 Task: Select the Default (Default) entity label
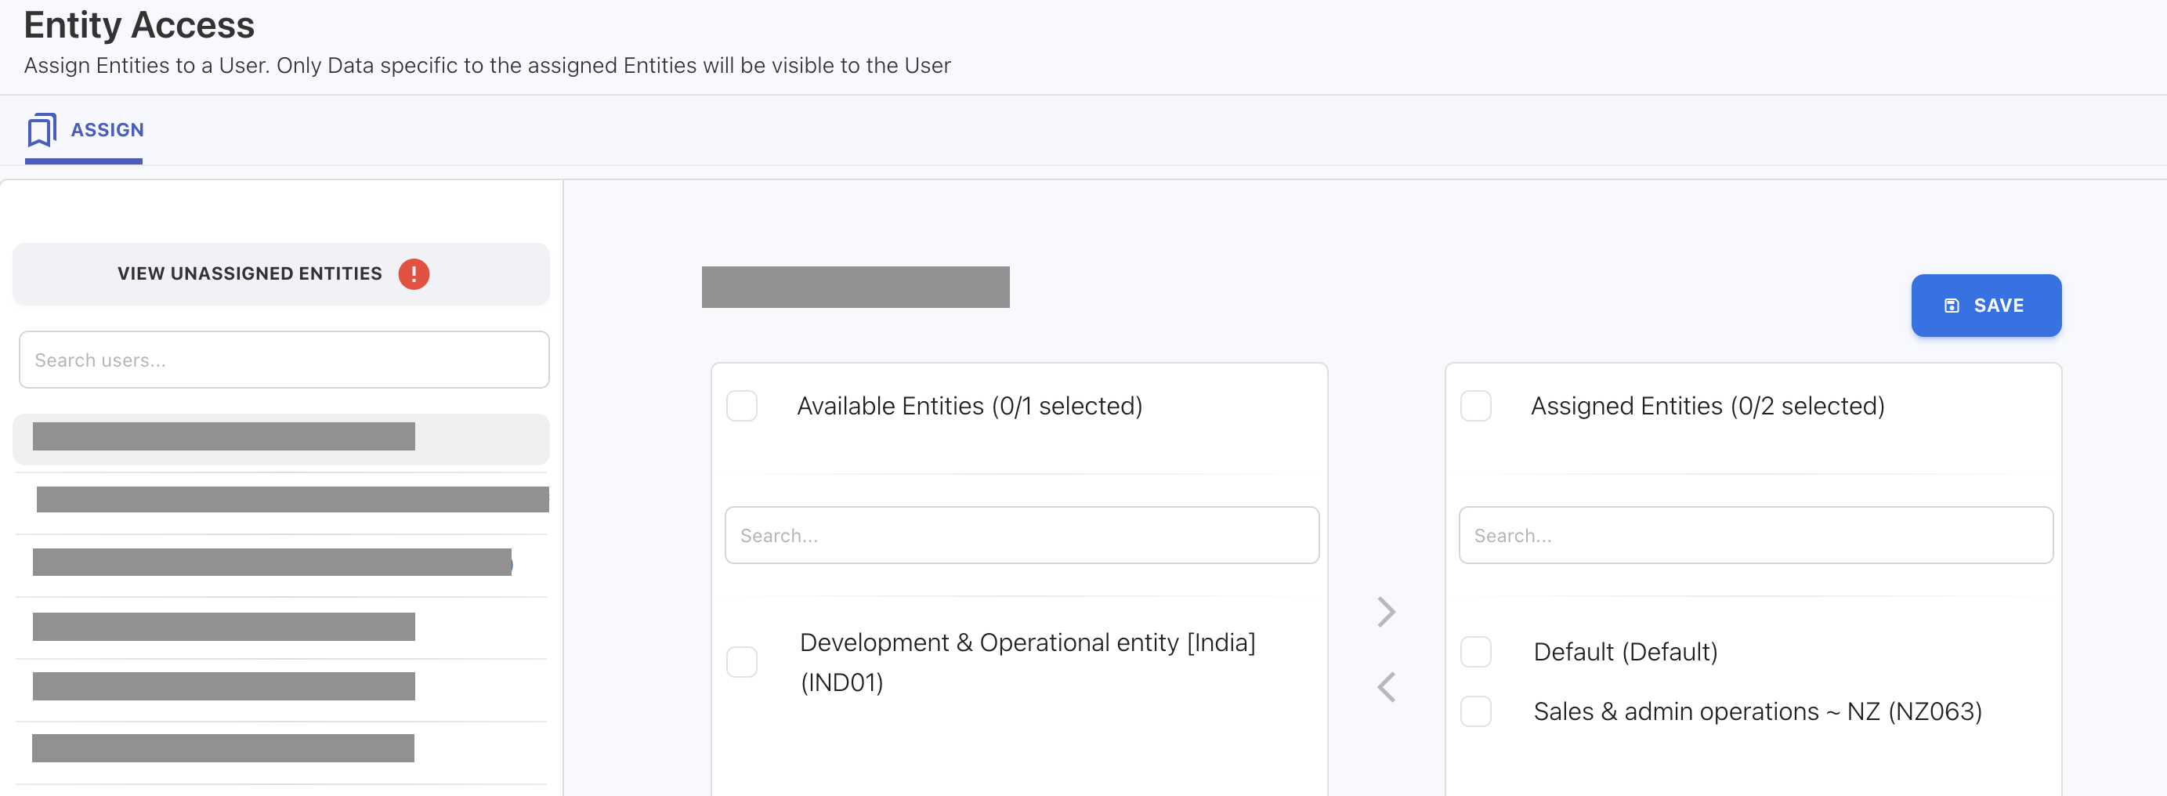pyautogui.click(x=1624, y=652)
